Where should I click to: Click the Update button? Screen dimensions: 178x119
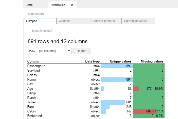coord(81,51)
